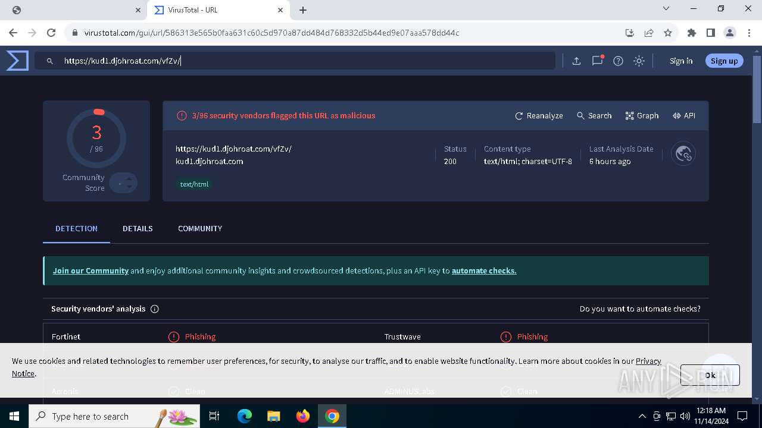This screenshot has width=762, height=428.
Task: Go back in browser
Action: click(x=13, y=33)
